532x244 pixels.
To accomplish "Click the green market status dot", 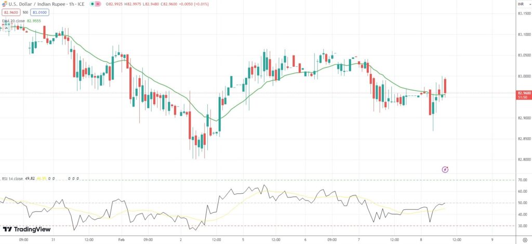I will coord(92,4).
